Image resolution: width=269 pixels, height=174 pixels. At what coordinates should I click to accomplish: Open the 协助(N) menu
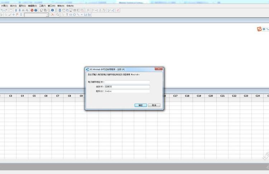[70, 6]
